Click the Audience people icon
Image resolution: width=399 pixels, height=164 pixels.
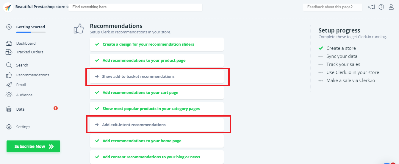(9, 95)
